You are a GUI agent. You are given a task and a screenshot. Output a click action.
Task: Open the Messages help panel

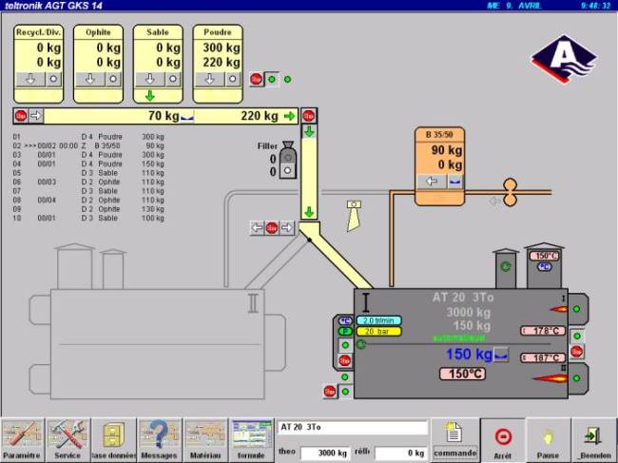[160, 438]
